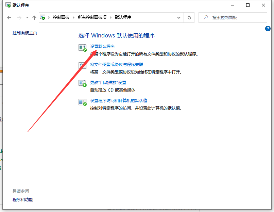
Task: Open the 设置默认程序 link
Action: coord(102,46)
